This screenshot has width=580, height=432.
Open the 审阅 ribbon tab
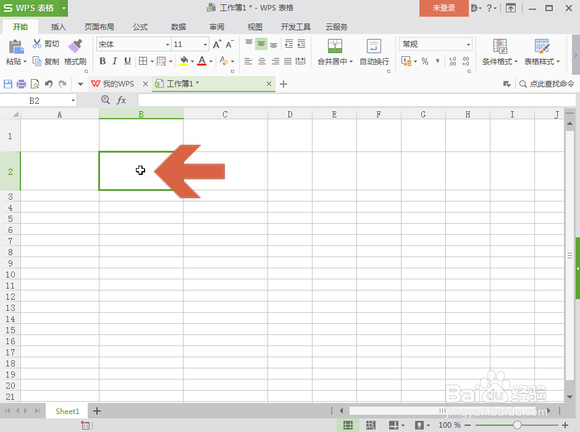click(217, 27)
